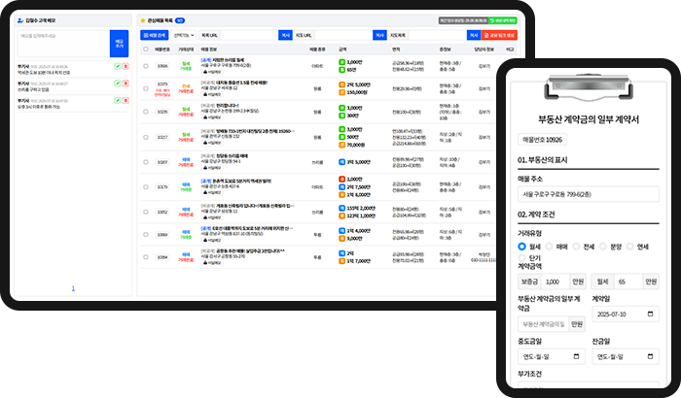Image resolution: width=681 pixels, height=398 pixels.
Task: Delete the first memo with red trash icon
Action: [125, 67]
